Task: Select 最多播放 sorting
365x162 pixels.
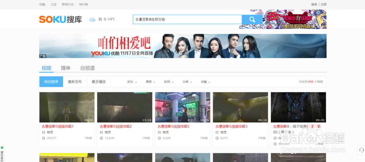Action: click(x=99, y=82)
